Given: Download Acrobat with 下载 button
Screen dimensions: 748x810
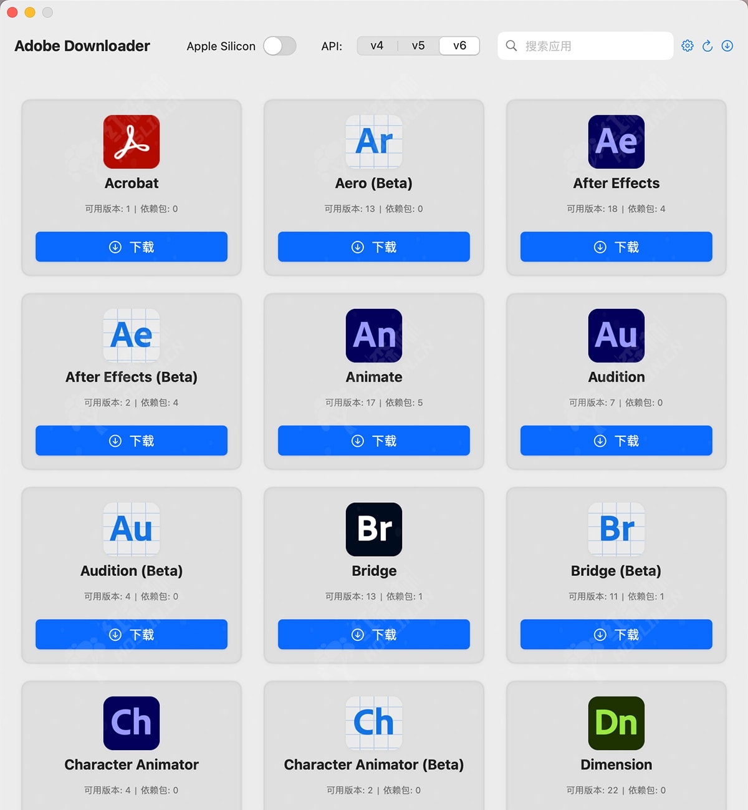Looking at the screenshot, I should [x=132, y=246].
